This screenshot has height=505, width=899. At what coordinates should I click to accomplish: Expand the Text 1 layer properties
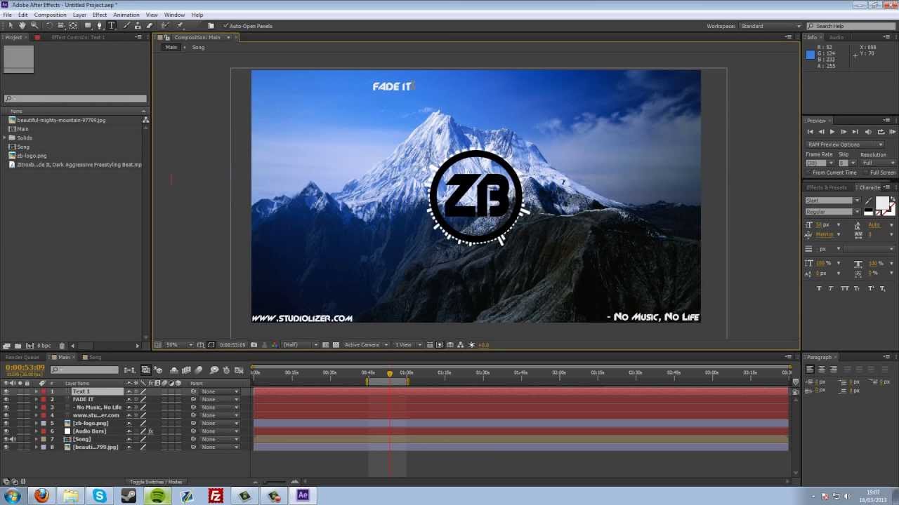pyautogui.click(x=36, y=391)
